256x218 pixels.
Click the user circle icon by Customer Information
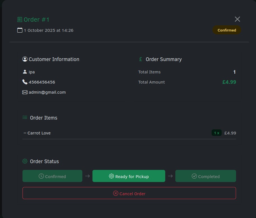25,59
